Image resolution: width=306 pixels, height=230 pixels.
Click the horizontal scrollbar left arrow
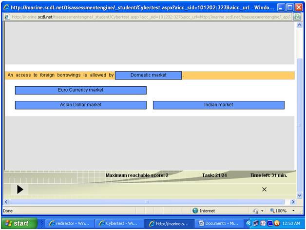pyautogui.click(x=6, y=202)
